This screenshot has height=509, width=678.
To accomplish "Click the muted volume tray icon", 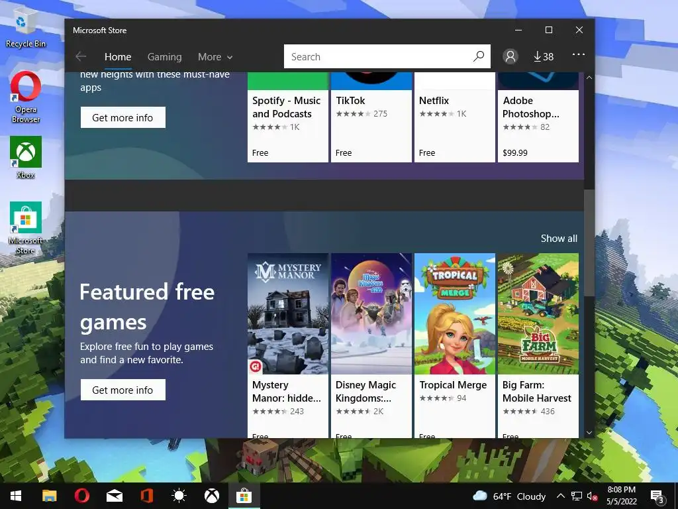I will point(593,496).
